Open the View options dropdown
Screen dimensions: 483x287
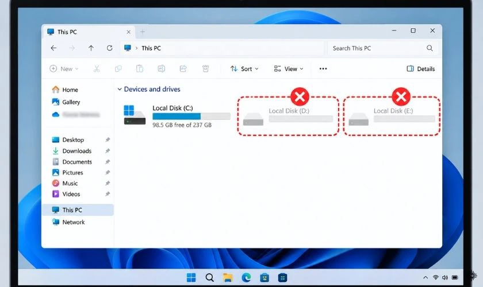[x=289, y=69]
